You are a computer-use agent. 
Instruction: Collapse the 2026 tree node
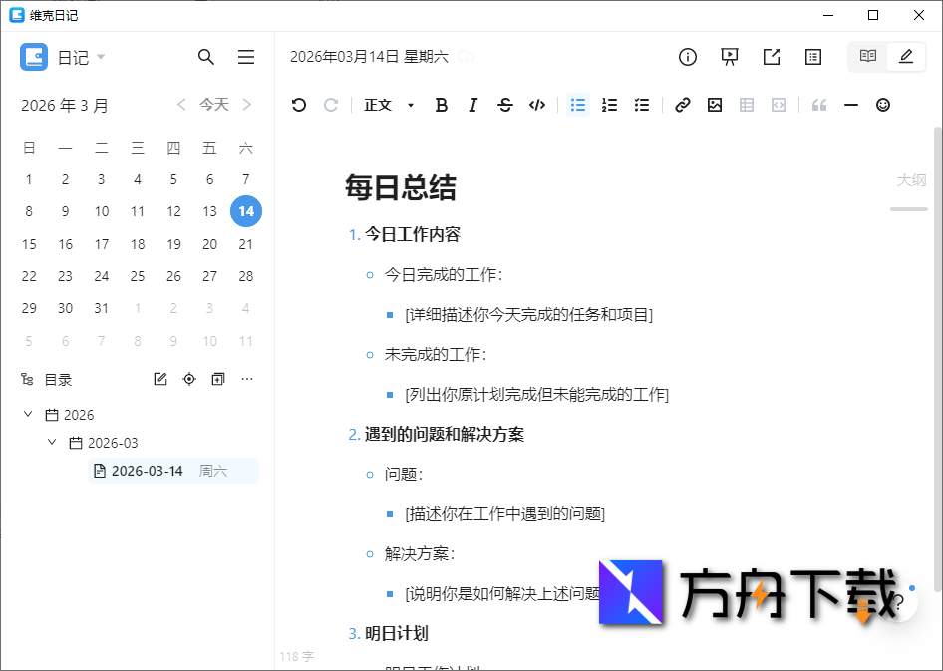coord(27,414)
